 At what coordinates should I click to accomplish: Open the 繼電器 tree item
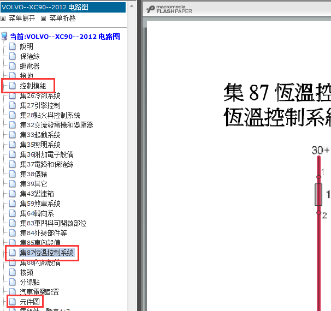point(29,66)
